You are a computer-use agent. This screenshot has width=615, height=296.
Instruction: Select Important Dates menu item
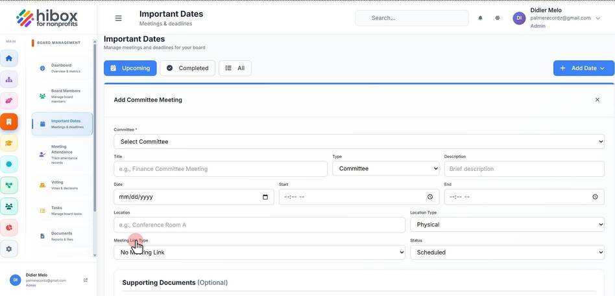[x=62, y=124]
